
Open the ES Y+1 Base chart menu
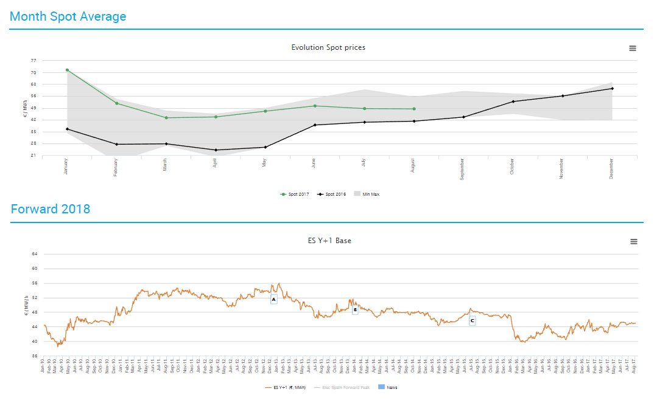click(633, 241)
